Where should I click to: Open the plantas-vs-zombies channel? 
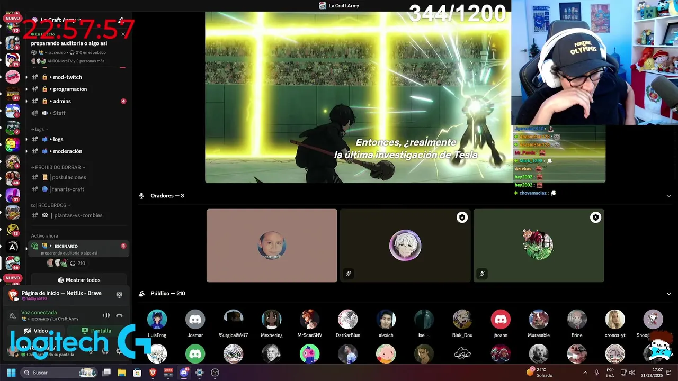pyautogui.click(x=78, y=215)
